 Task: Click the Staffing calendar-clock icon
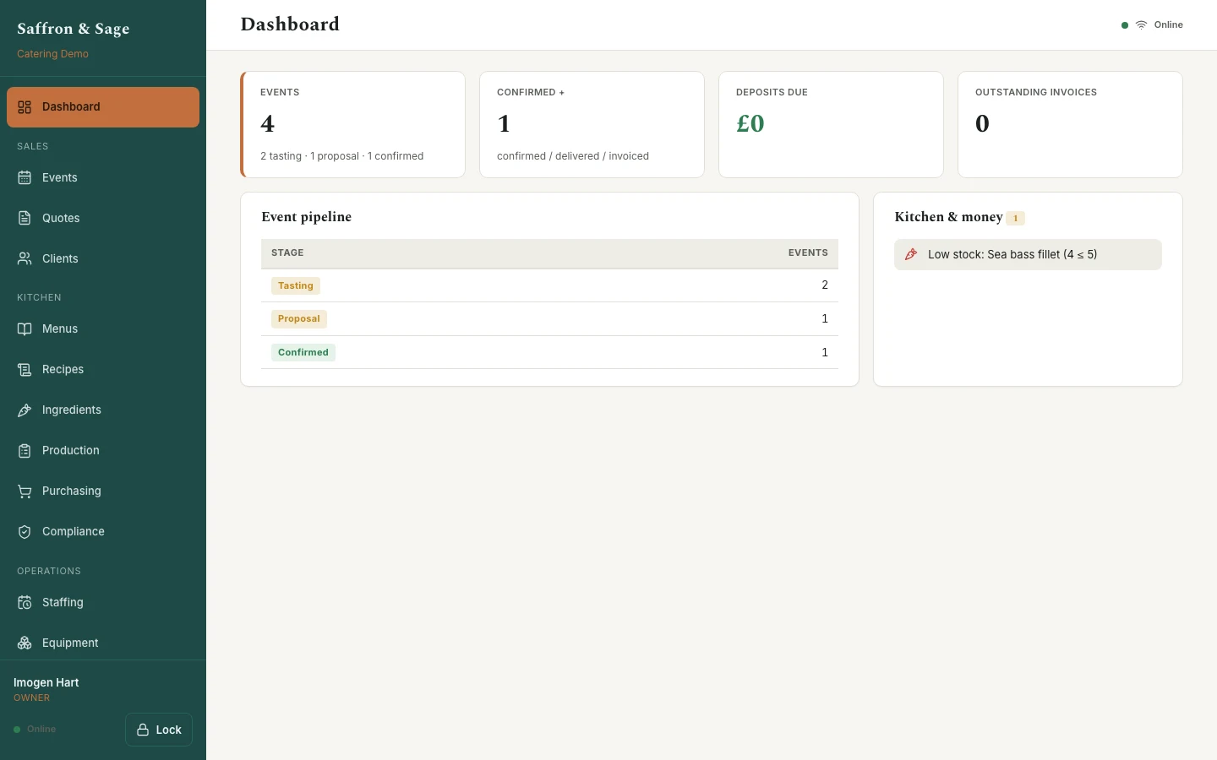tap(25, 603)
